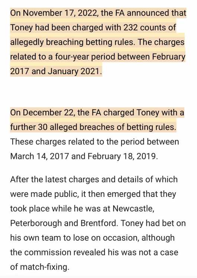Click the highlighted '232 counts' text
197x278 pixels.
pos(144,28)
